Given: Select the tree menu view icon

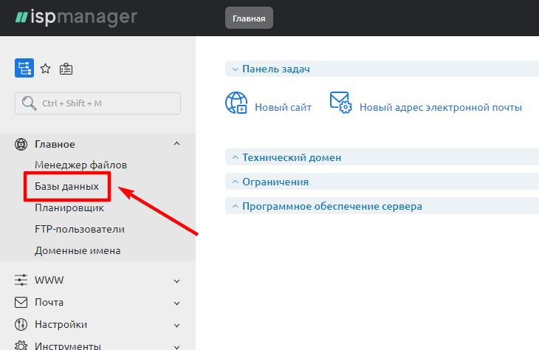Looking at the screenshot, I should [24, 69].
